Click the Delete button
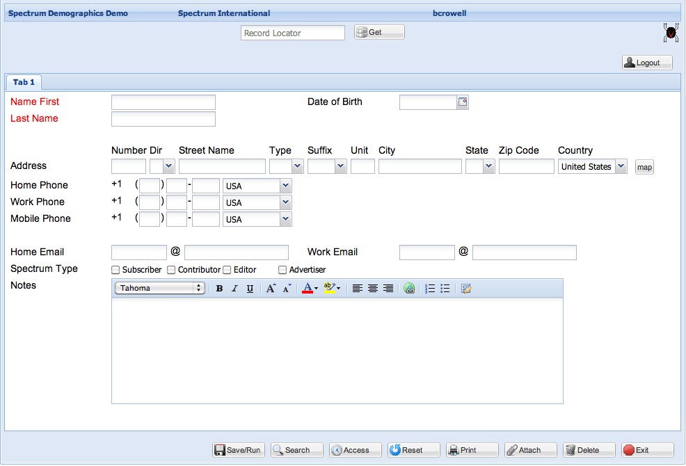The width and height of the screenshot is (686, 466). tap(589, 450)
